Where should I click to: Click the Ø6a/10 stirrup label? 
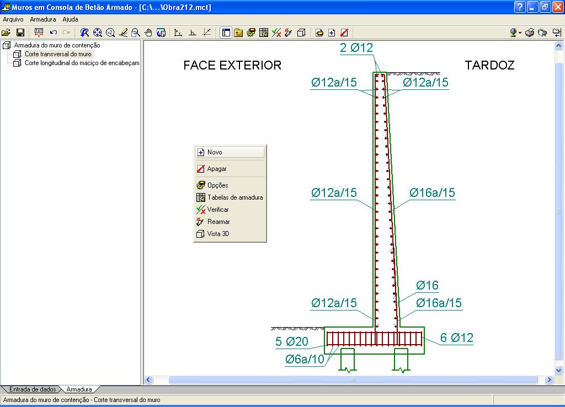[x=305, y=359]
